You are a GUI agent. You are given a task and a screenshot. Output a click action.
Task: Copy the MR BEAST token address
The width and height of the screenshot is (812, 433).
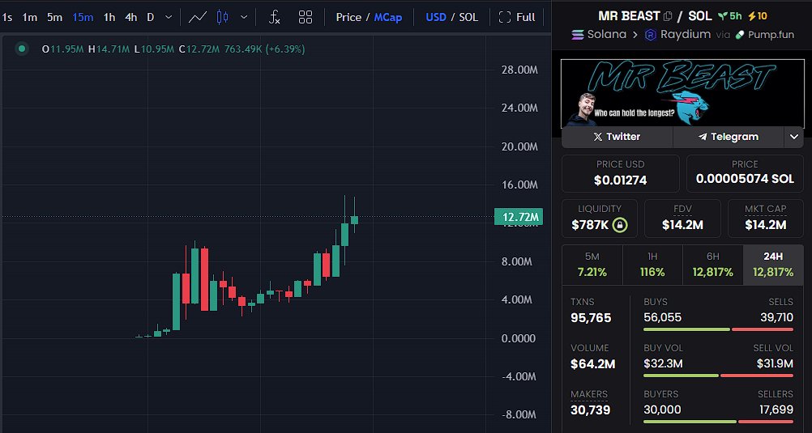(x=668, y=16)
